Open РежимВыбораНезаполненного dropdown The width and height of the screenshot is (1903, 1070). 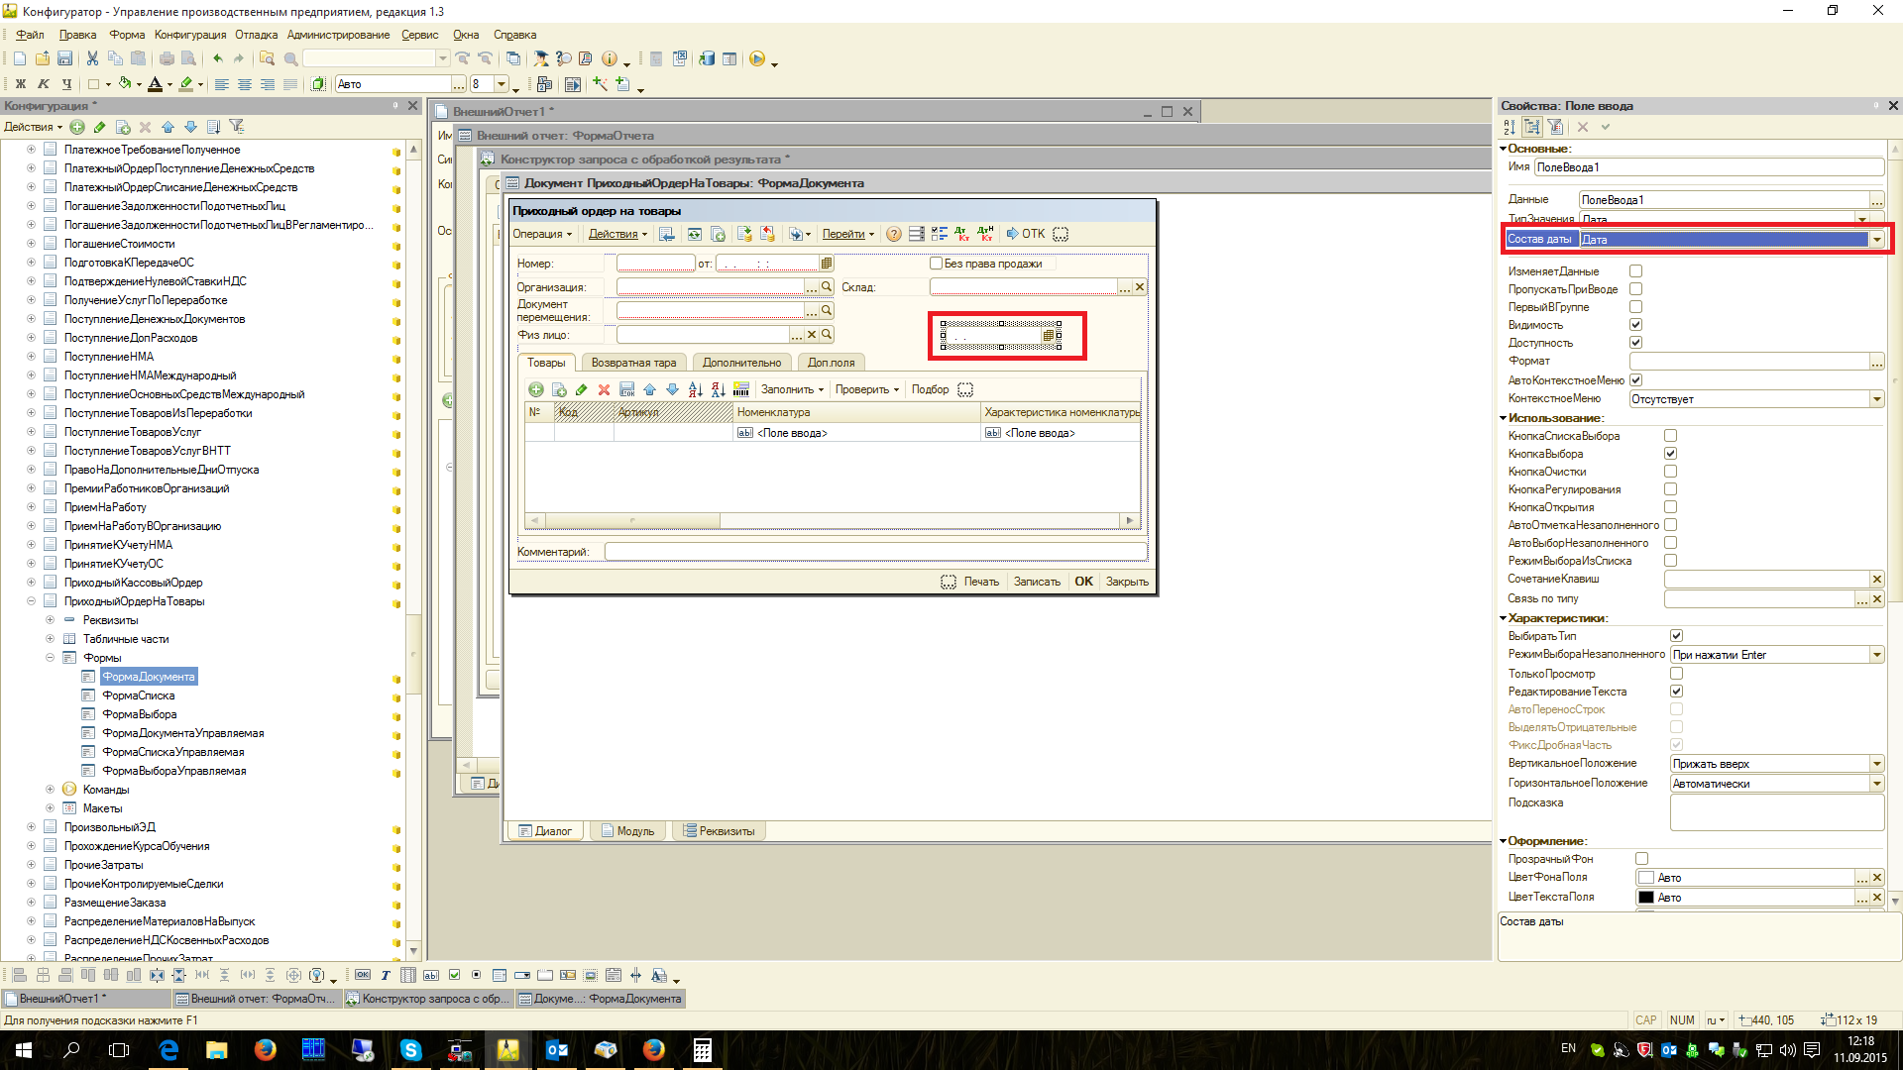pos(1876,655)
